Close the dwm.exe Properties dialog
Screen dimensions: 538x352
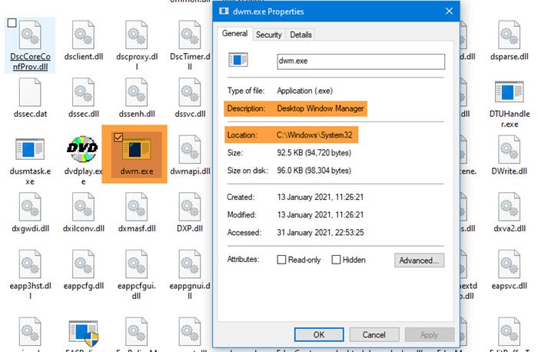[x=449, y=12]
